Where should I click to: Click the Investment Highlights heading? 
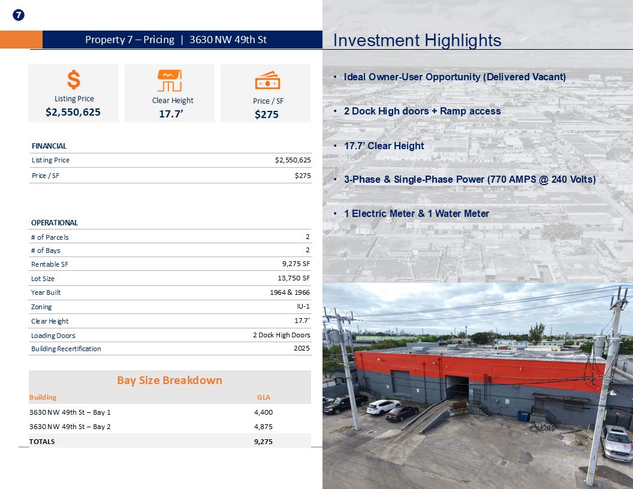(417, 40)
